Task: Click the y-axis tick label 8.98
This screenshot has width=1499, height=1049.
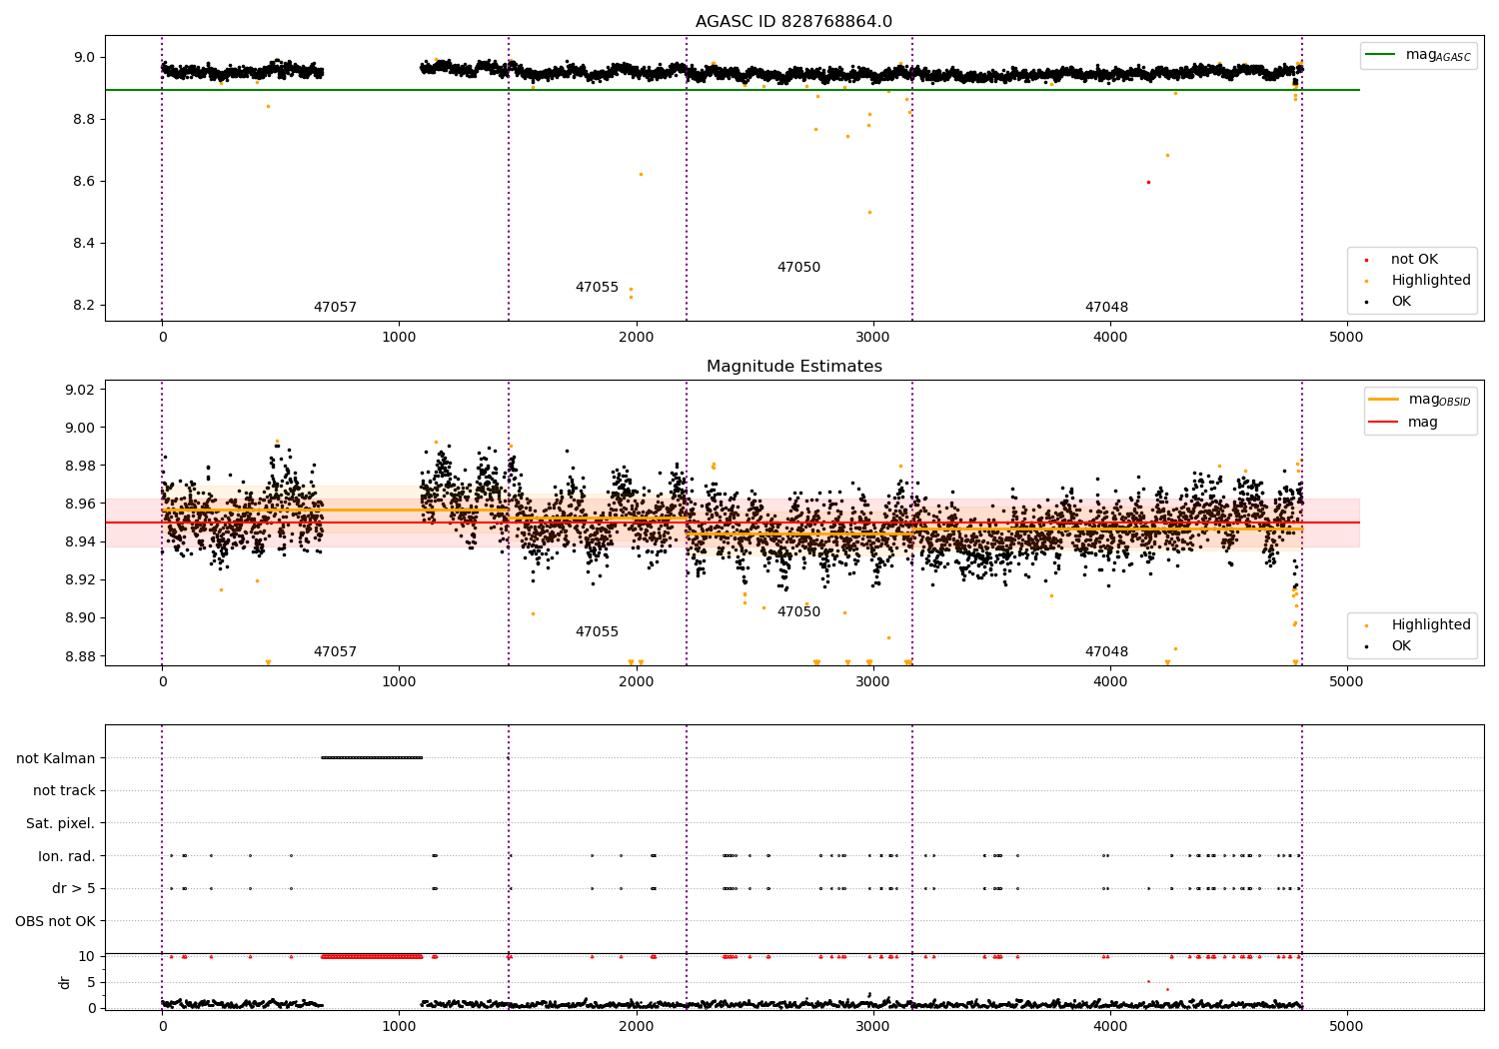Action: (79, 466)
